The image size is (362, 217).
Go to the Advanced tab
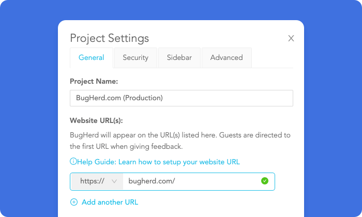click(227, 58)
